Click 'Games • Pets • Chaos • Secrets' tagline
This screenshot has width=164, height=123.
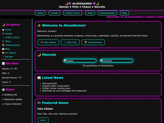click(x=82, y=7)
